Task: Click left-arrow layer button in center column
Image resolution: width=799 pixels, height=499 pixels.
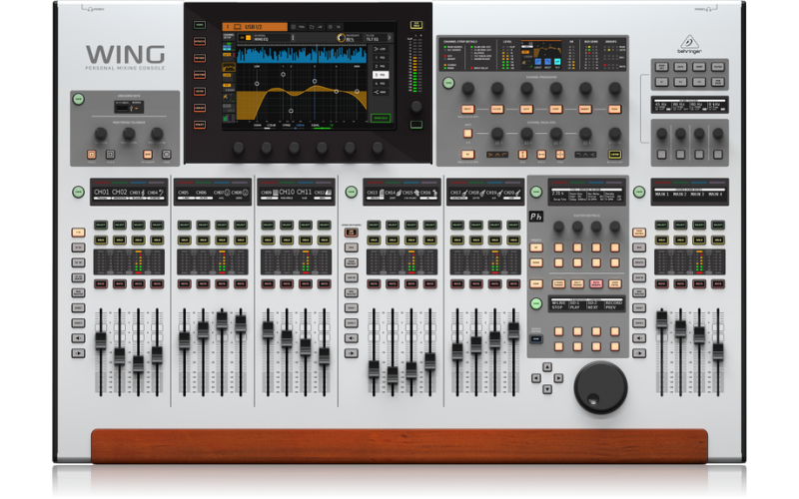Action: click(x=351, y=338)
